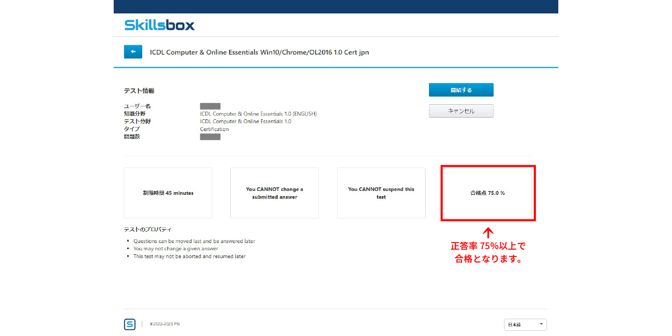
Task: Select the may not be aborted line
Action: pyautogui.click(x=189, y=256)
